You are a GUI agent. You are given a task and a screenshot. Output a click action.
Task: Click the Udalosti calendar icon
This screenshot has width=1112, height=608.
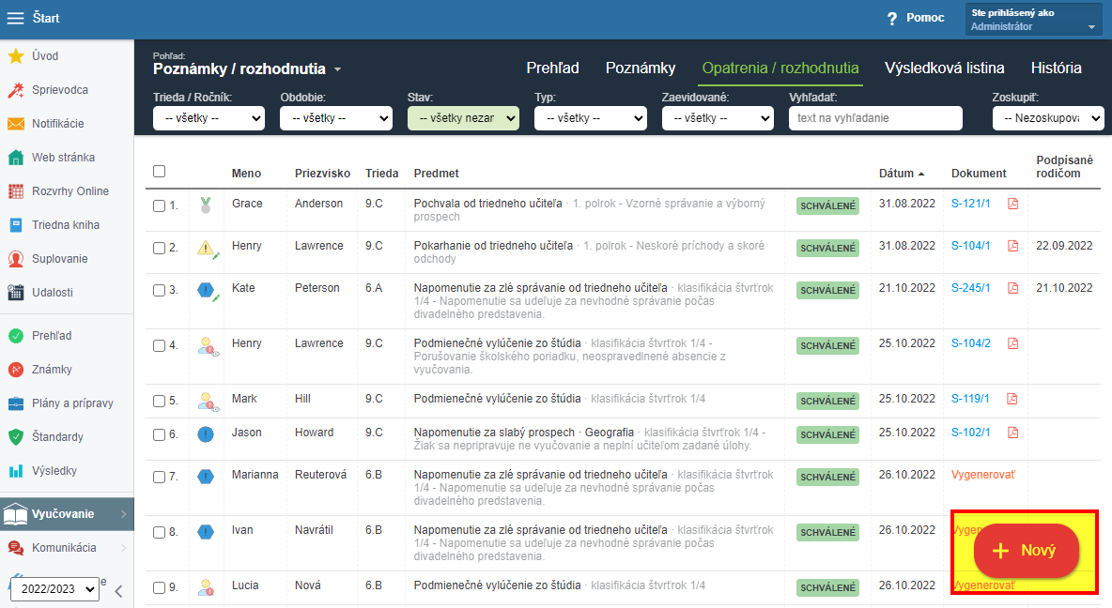point(16,293)
